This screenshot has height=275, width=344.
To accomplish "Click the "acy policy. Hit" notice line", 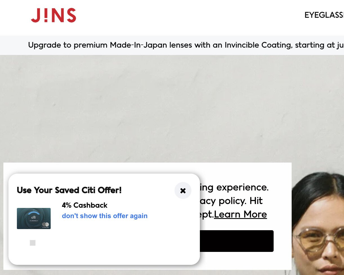I will click(x=231, y=201).
